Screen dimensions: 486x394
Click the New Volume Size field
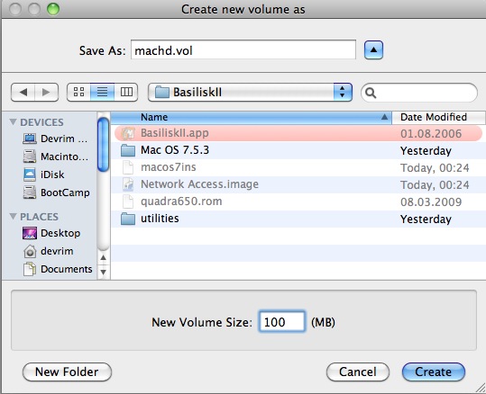pos(281,322)
